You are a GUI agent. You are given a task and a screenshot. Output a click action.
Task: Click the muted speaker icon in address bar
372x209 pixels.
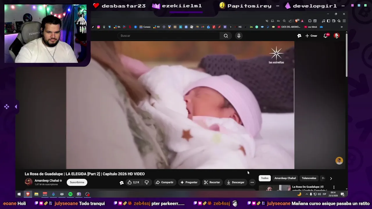click(267, 21)
